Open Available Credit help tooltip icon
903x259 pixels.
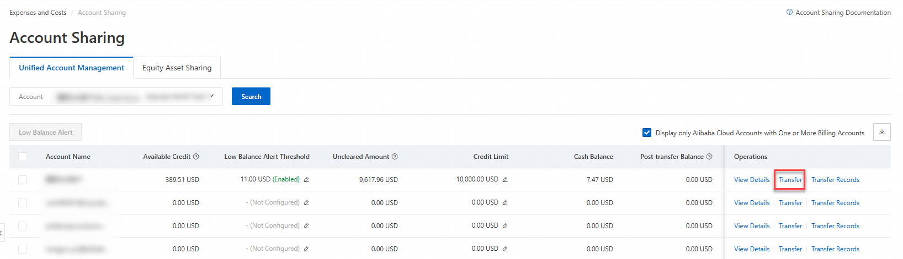pos(196,157)
